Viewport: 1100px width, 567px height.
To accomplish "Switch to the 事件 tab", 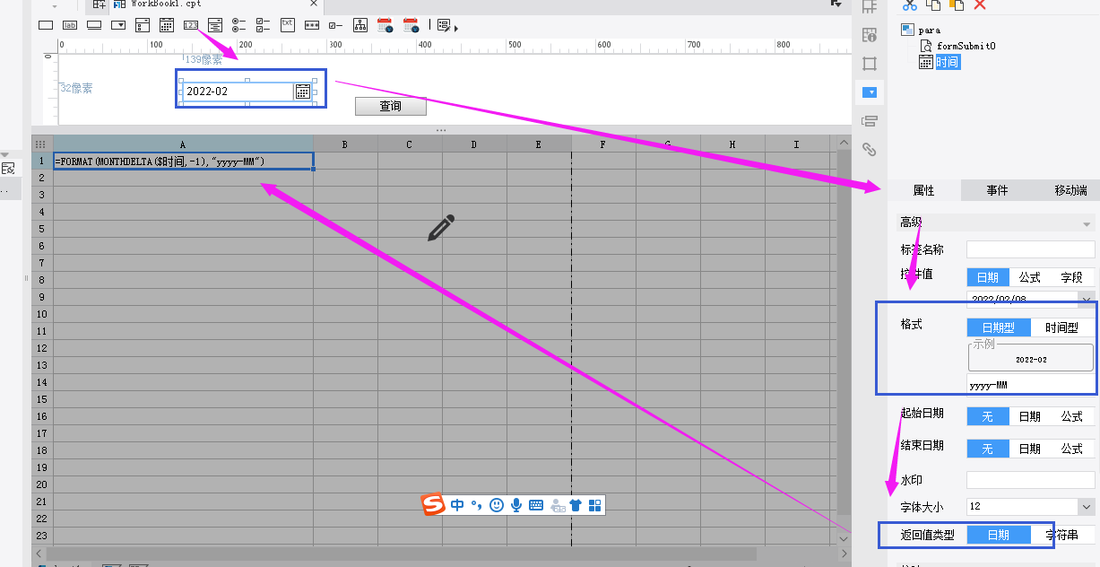I will point(997,190).
